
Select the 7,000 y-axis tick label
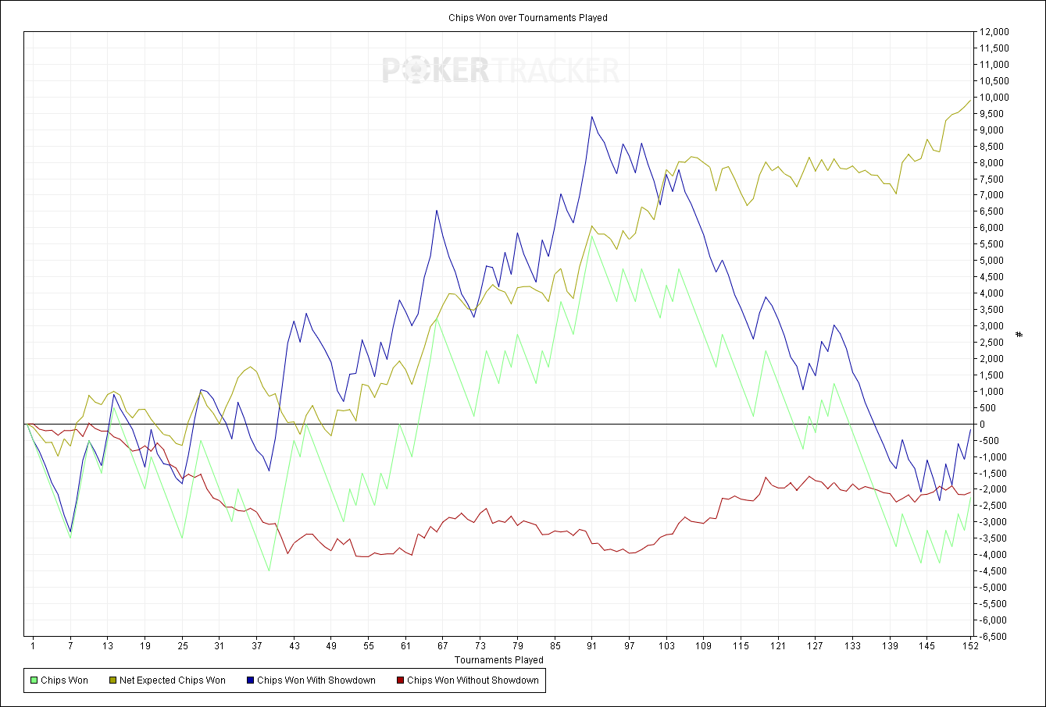992,196
